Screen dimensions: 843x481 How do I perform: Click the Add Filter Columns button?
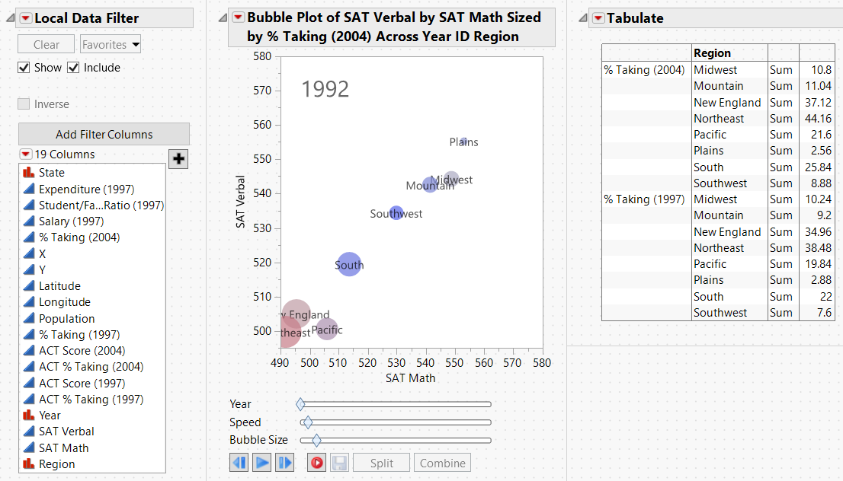point(104,134)
